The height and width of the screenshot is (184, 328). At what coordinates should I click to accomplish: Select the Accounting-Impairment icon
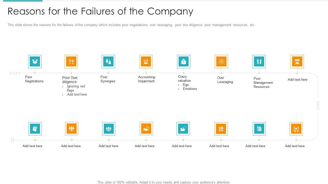(146, 62)
